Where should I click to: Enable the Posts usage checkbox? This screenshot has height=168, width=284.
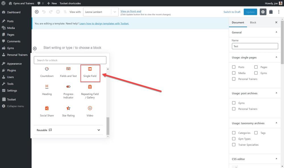pos(234,67)
